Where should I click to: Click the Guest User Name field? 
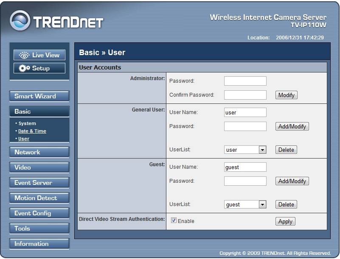(245, 167)
